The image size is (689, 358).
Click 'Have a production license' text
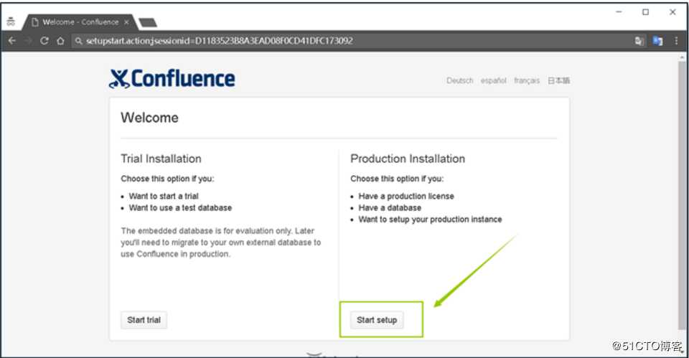click(x=406, y=196)
